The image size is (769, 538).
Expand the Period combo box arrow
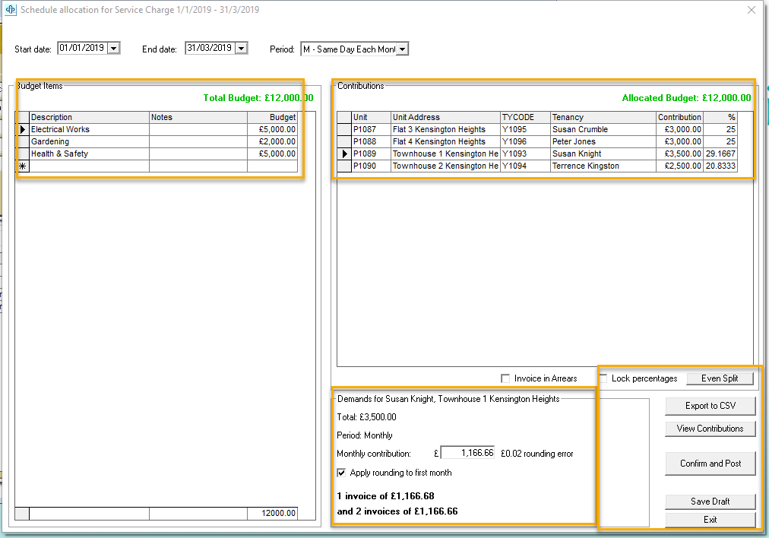click(x=402, y=49)
